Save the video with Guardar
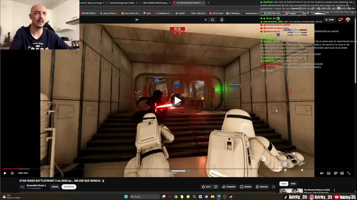 (x=246, y=187)
